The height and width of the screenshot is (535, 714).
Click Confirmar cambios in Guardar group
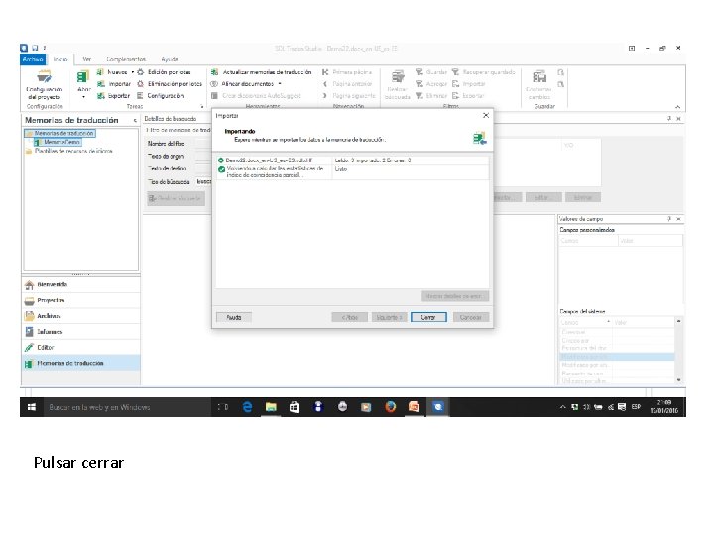coord(539,84)
